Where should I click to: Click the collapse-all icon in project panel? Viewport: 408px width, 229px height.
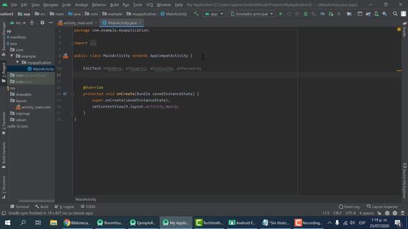click(32, 23)
